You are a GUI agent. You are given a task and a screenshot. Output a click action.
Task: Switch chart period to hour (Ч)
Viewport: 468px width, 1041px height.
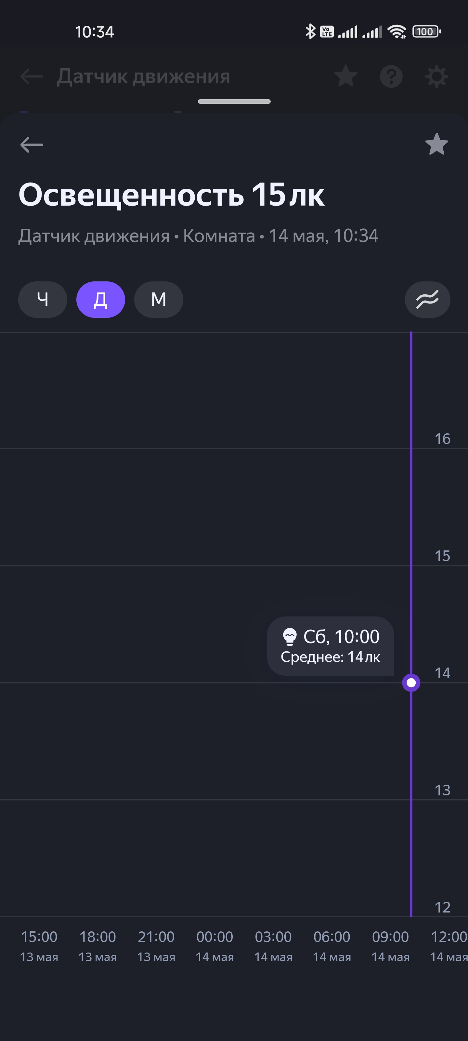click(42, 299)
